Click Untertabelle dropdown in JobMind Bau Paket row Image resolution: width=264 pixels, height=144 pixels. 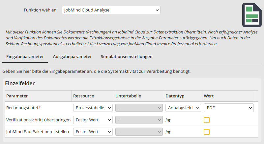[x=139, y=132]
